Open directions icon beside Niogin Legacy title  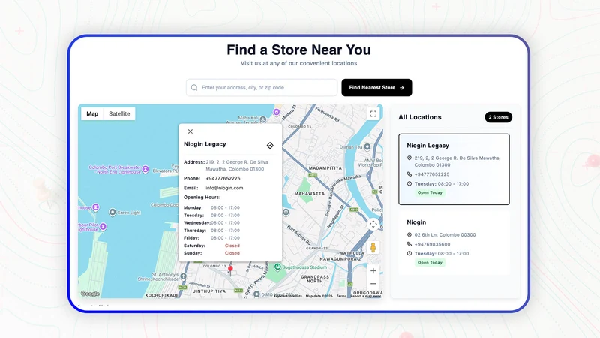coord(270,145)
